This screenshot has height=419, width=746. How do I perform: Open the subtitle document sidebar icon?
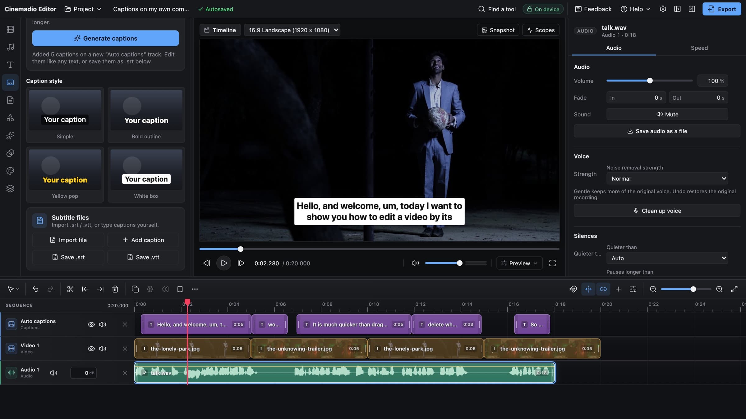point(10,100)
